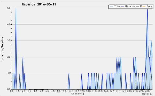Click the '5 h' x-axis label
This screenshot has height=96, width=155.
tap(41, 91)
